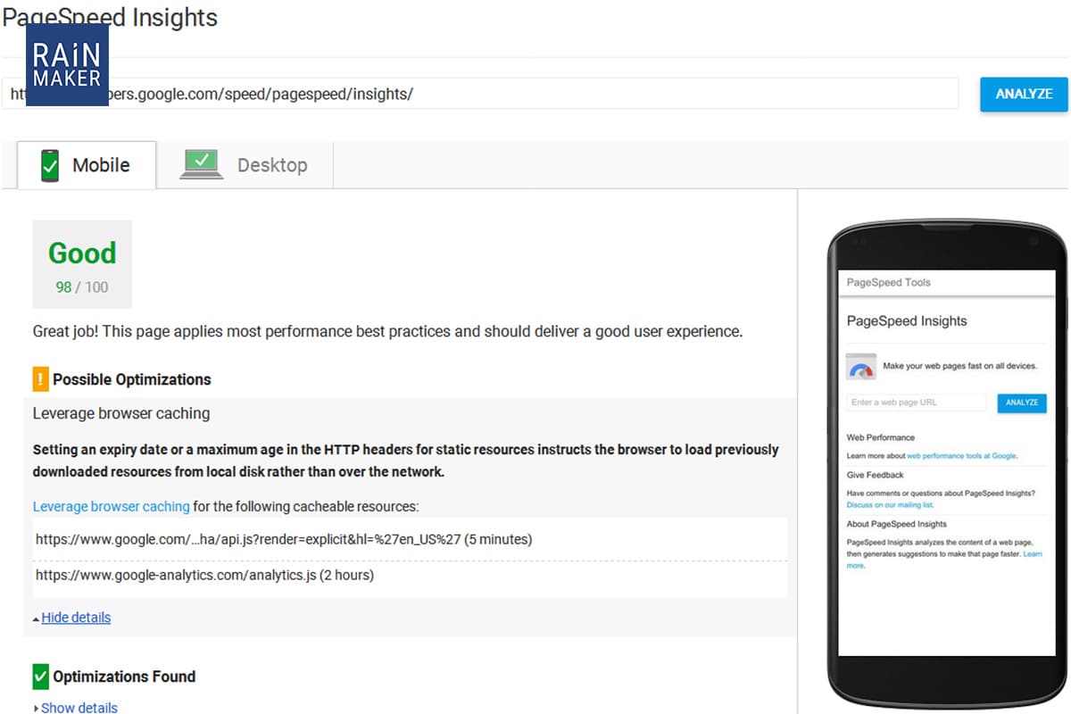
Task: Click the ANALYZE button inside phone preview
Action: click(x=1021, y=403)
